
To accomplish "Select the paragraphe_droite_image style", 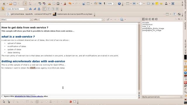I will 153,28.
